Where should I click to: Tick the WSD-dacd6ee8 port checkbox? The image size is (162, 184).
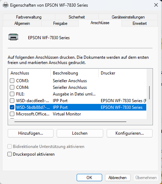[x=12, y=100]
